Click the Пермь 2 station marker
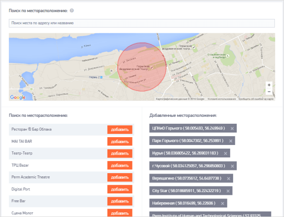 pyautogui.click(x=101, y=77)
